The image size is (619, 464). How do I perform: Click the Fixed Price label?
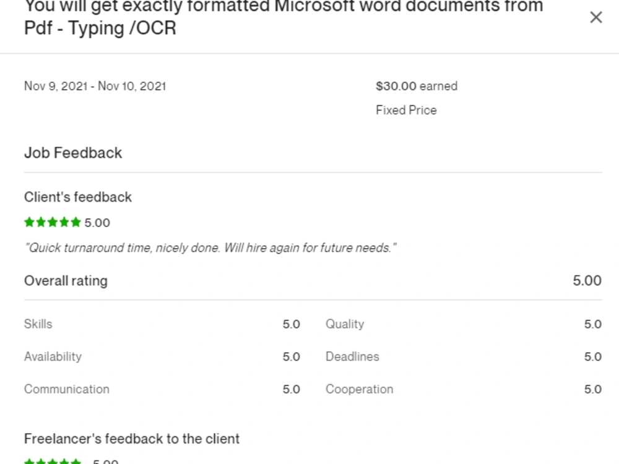(x=406, y=110)
